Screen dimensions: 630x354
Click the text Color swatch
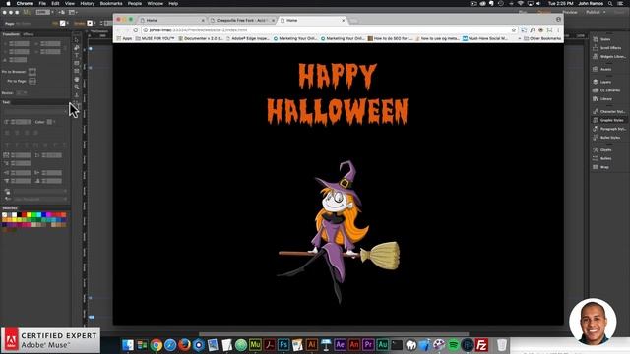pos(49,122)
